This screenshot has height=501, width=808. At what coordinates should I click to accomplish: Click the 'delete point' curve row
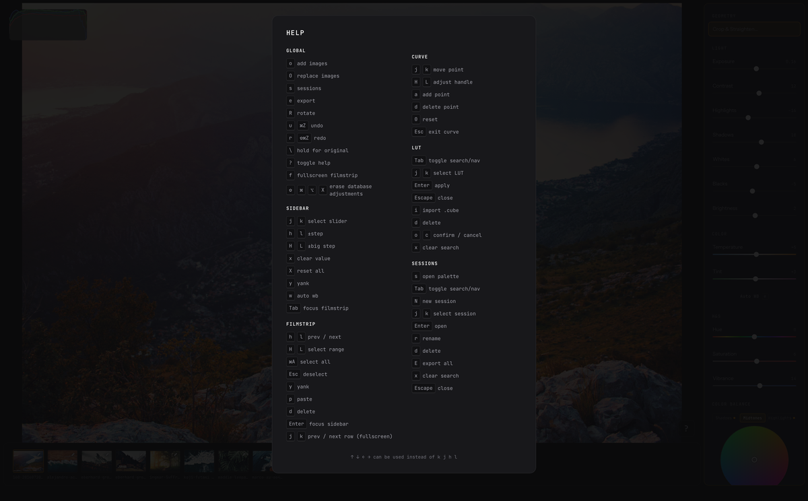tap(436, 107)
